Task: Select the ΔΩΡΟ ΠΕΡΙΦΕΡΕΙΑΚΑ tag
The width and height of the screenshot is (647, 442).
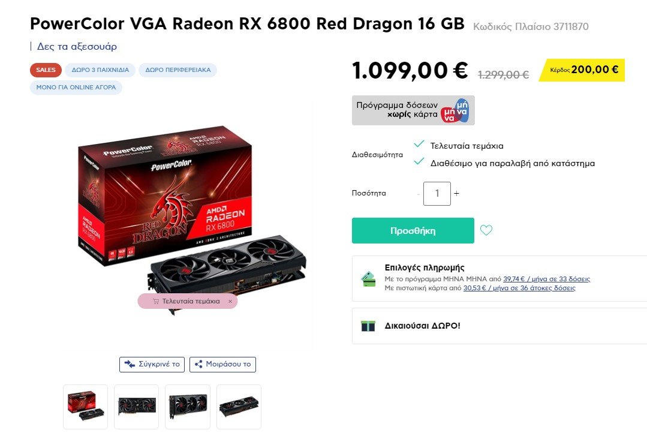Action: (x=178, y=70)
